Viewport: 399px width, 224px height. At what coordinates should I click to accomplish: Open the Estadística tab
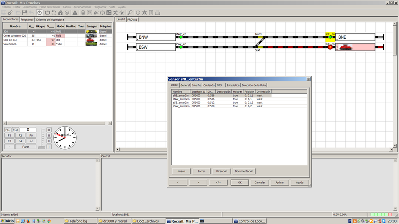point(233,85)
